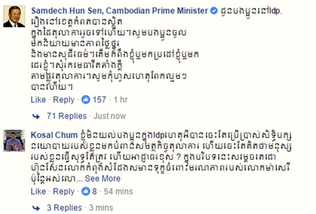Click the reply arrow icon next to 71 Replies

coord(36,116)
